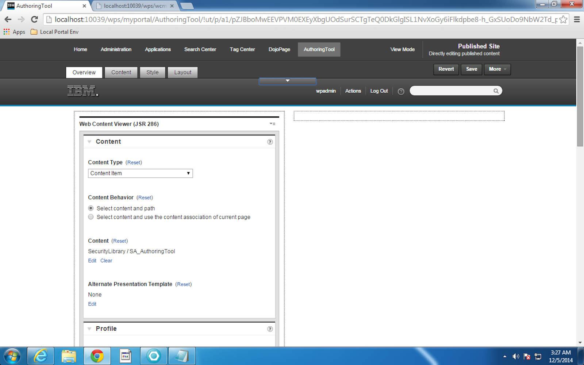Open the Actions menu link
584x365 pixels.
pos(353,91)
